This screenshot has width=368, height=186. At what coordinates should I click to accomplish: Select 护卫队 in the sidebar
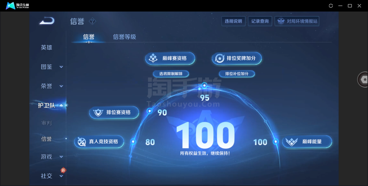click(x=46, y=105)
